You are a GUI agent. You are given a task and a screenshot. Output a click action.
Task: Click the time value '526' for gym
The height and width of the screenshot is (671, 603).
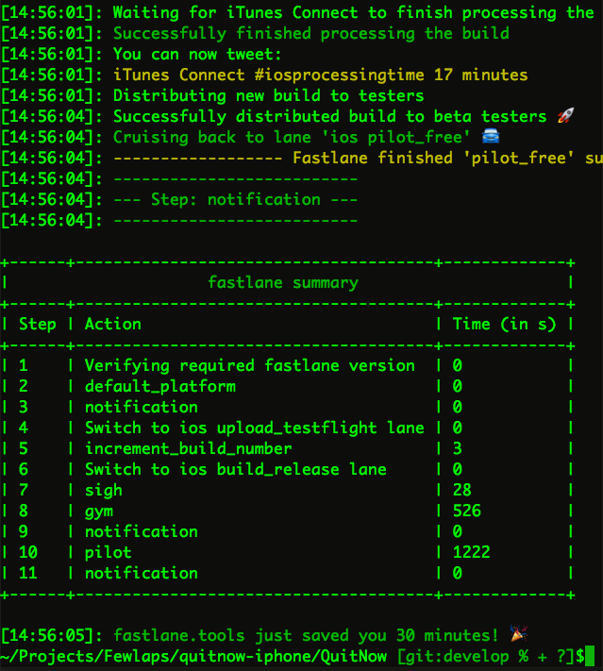coord(467,511)
